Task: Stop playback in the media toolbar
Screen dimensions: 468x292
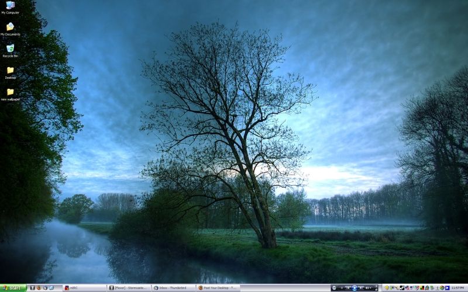Action: 342,288
